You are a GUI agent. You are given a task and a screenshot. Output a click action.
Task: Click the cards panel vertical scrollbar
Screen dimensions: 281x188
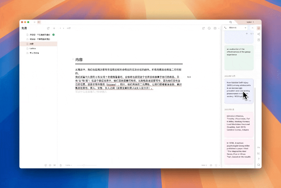(x=255, y=128)
